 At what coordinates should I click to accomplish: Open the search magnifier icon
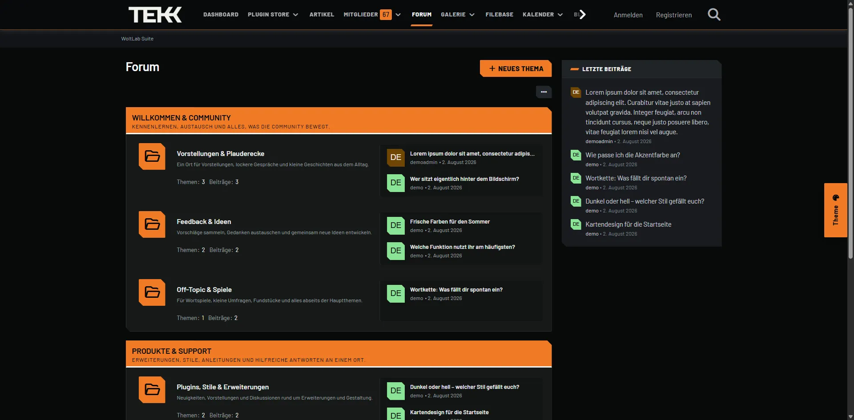tap(714, 15)
